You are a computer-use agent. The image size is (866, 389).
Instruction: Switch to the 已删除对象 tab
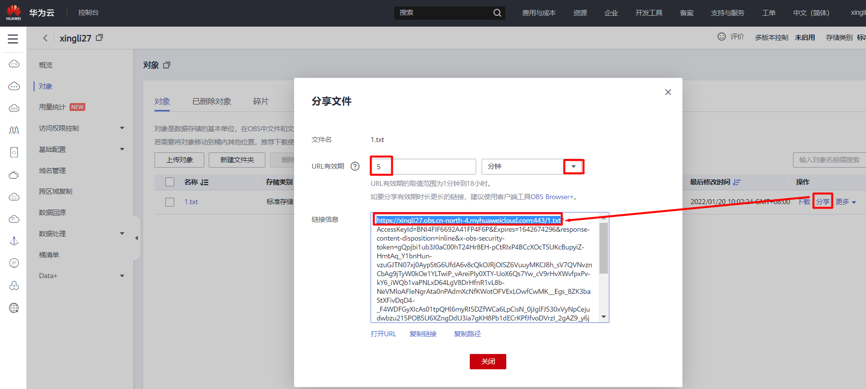pyautogui.click(x=212, y=101)
